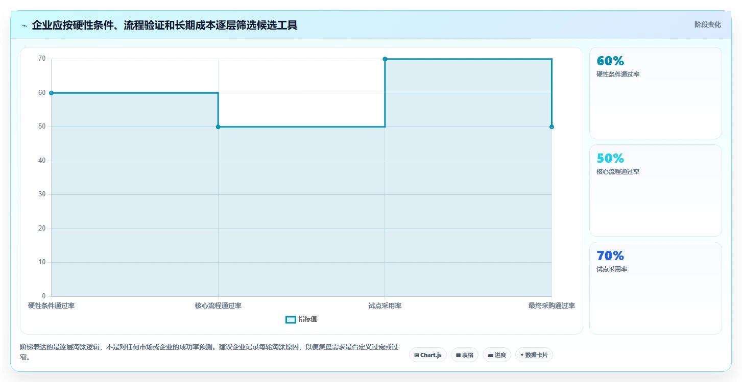The width and height of the screenshot is (742, 382).
Task: Click the chart title 企业应按硬性条件 heading
Action: point(164,25)
